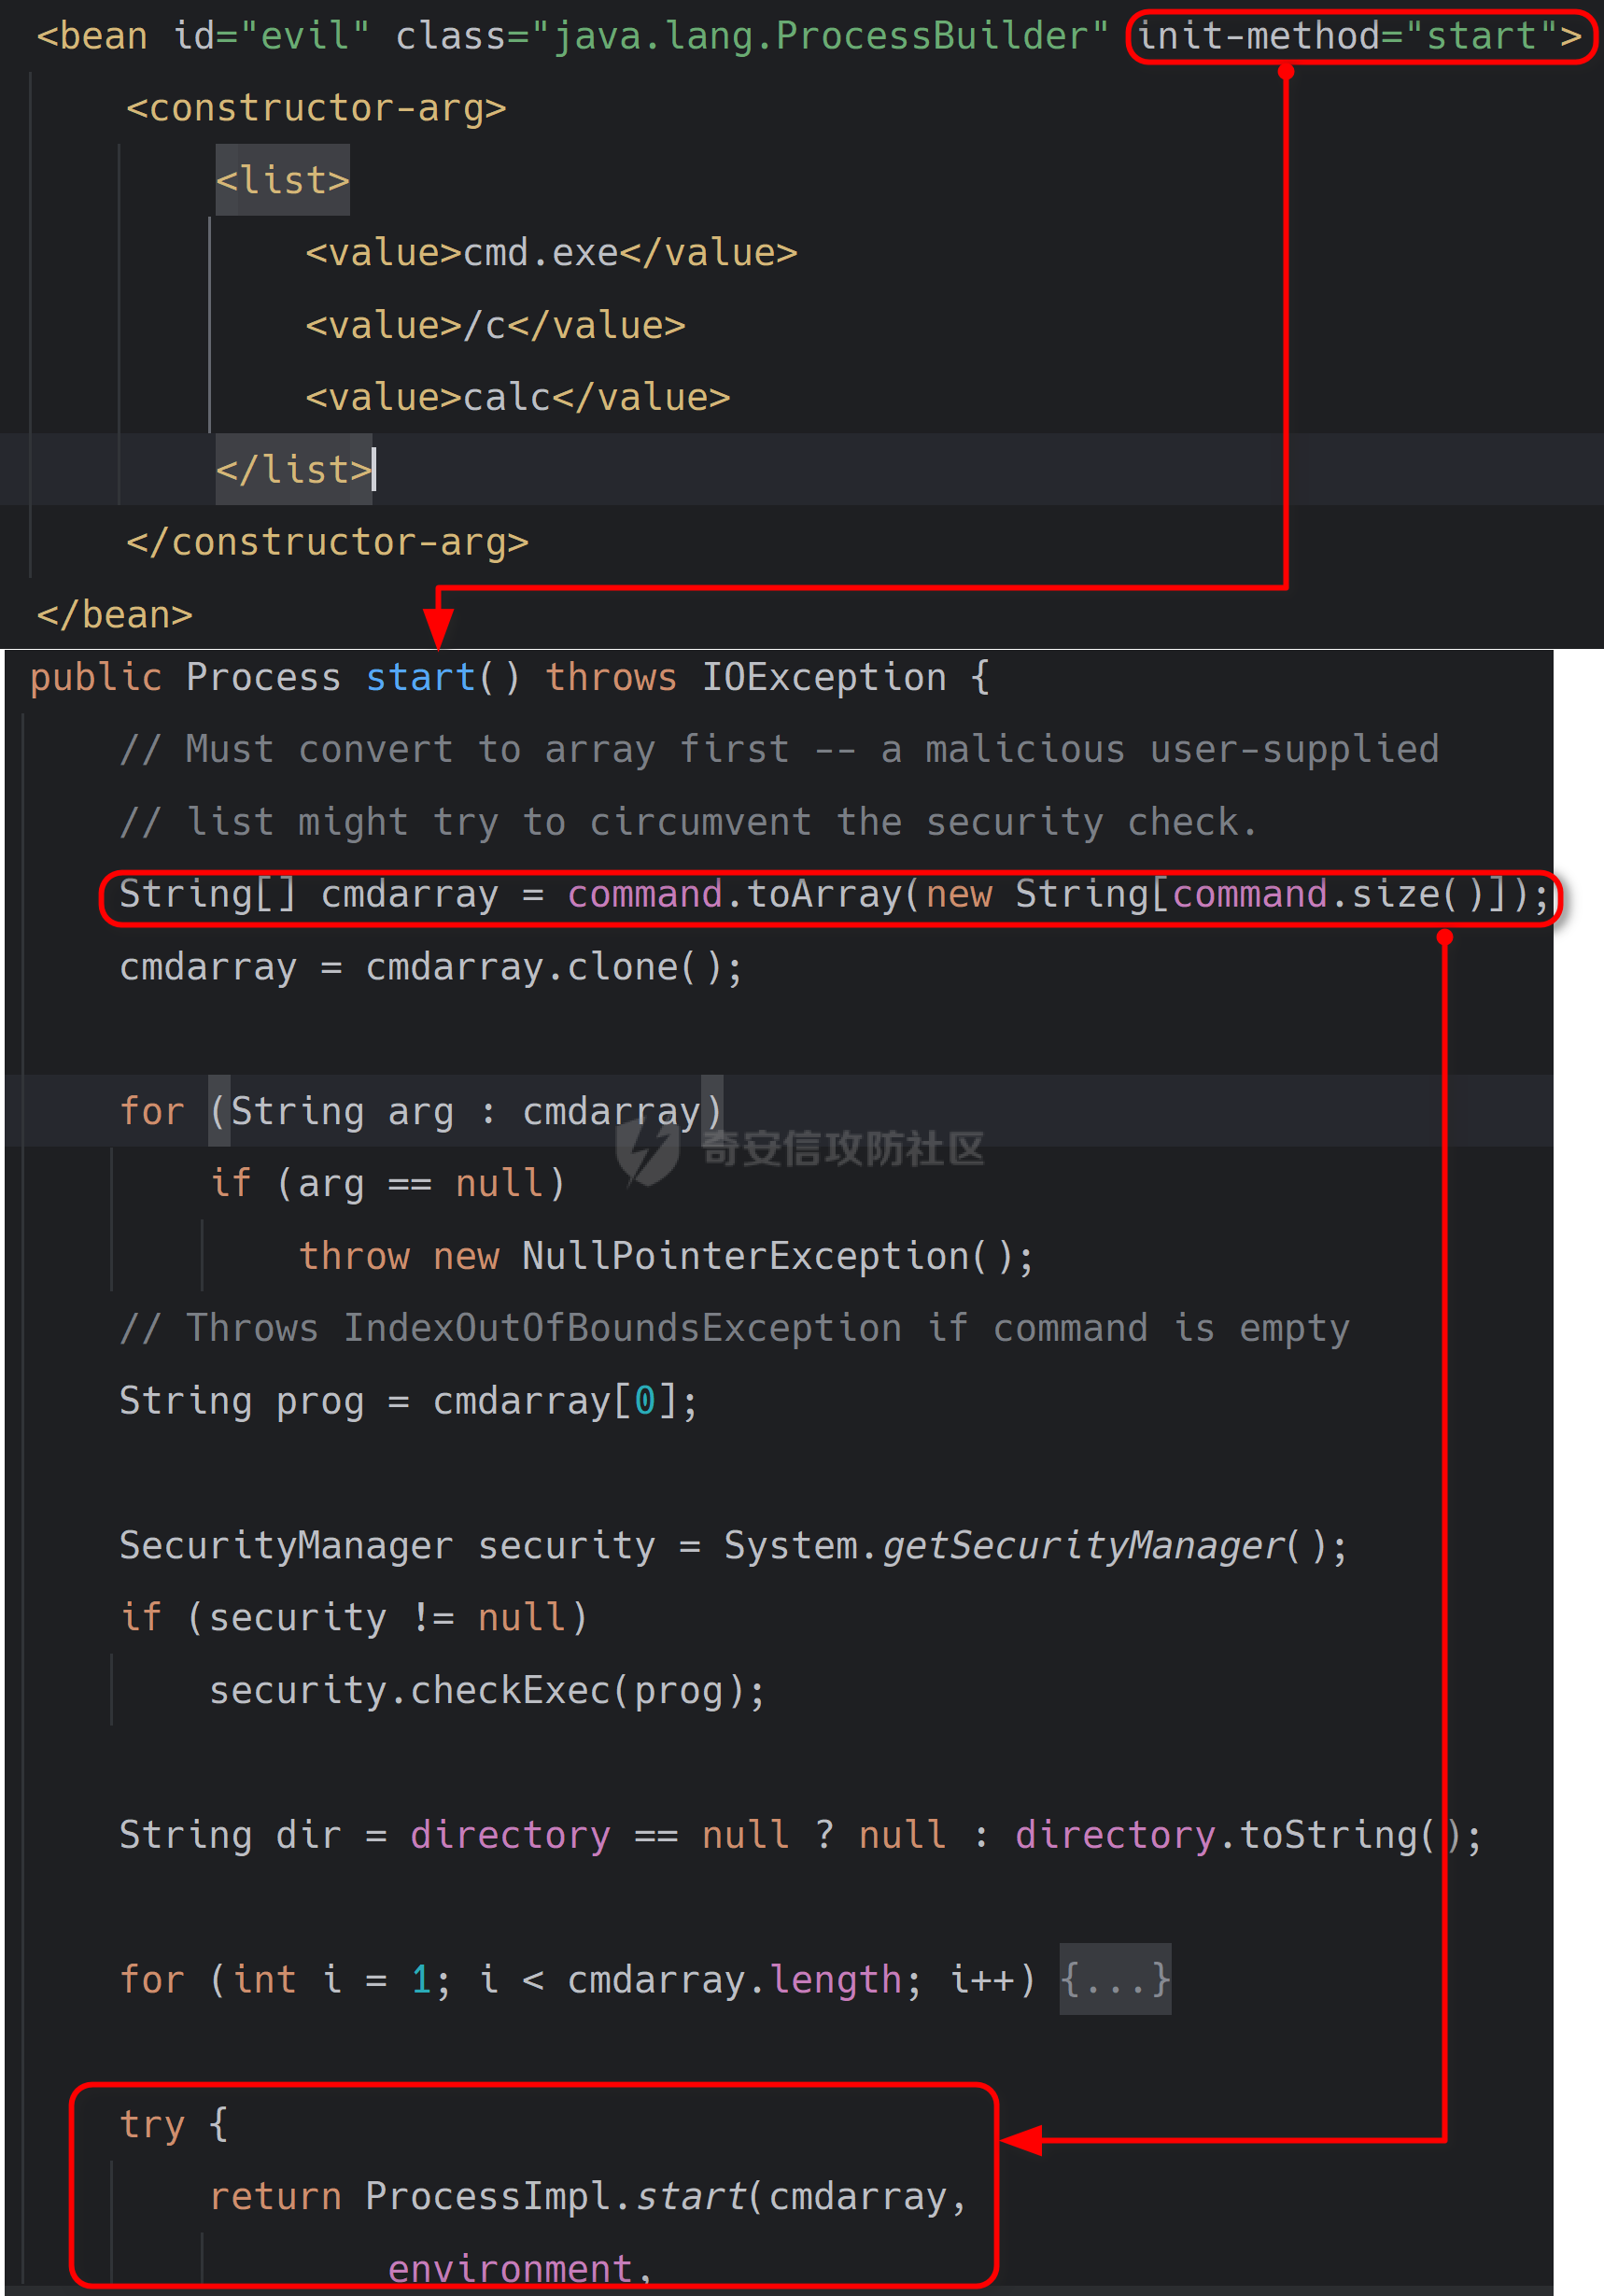
Task: Click the folded code block {...}
Action: 1114,1979
